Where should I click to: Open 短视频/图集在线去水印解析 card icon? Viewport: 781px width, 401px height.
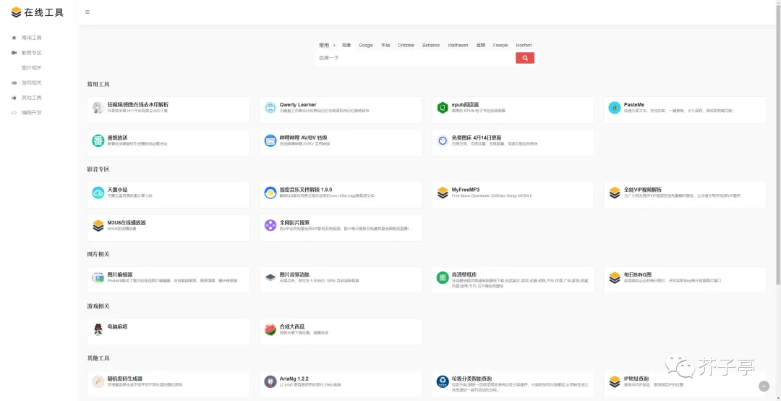[98, 108]
